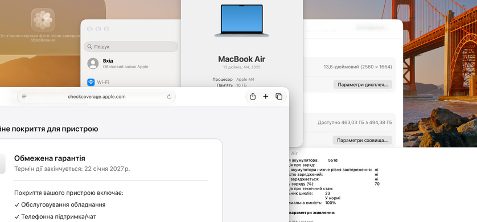
Task: Open the Safari page menu icon left of the address
Action: coord(24,97)
